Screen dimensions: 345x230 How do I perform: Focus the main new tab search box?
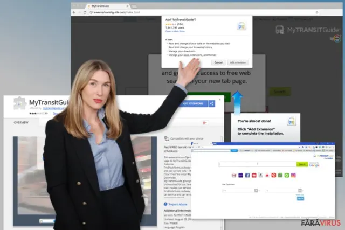257,164
